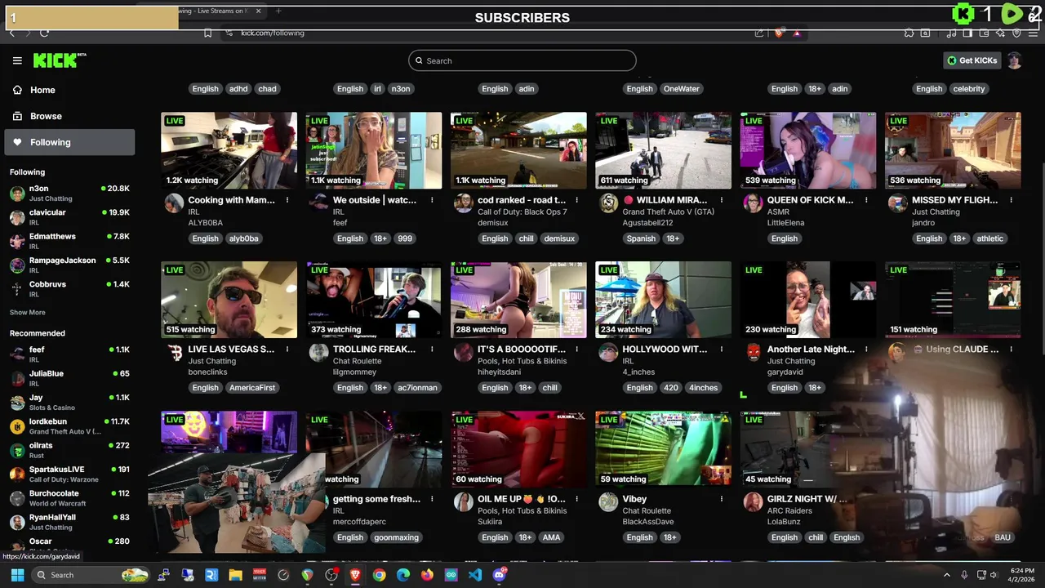
Task: Open options menu for TROLLING FREAK stream
Action: [x=432, y=350]
